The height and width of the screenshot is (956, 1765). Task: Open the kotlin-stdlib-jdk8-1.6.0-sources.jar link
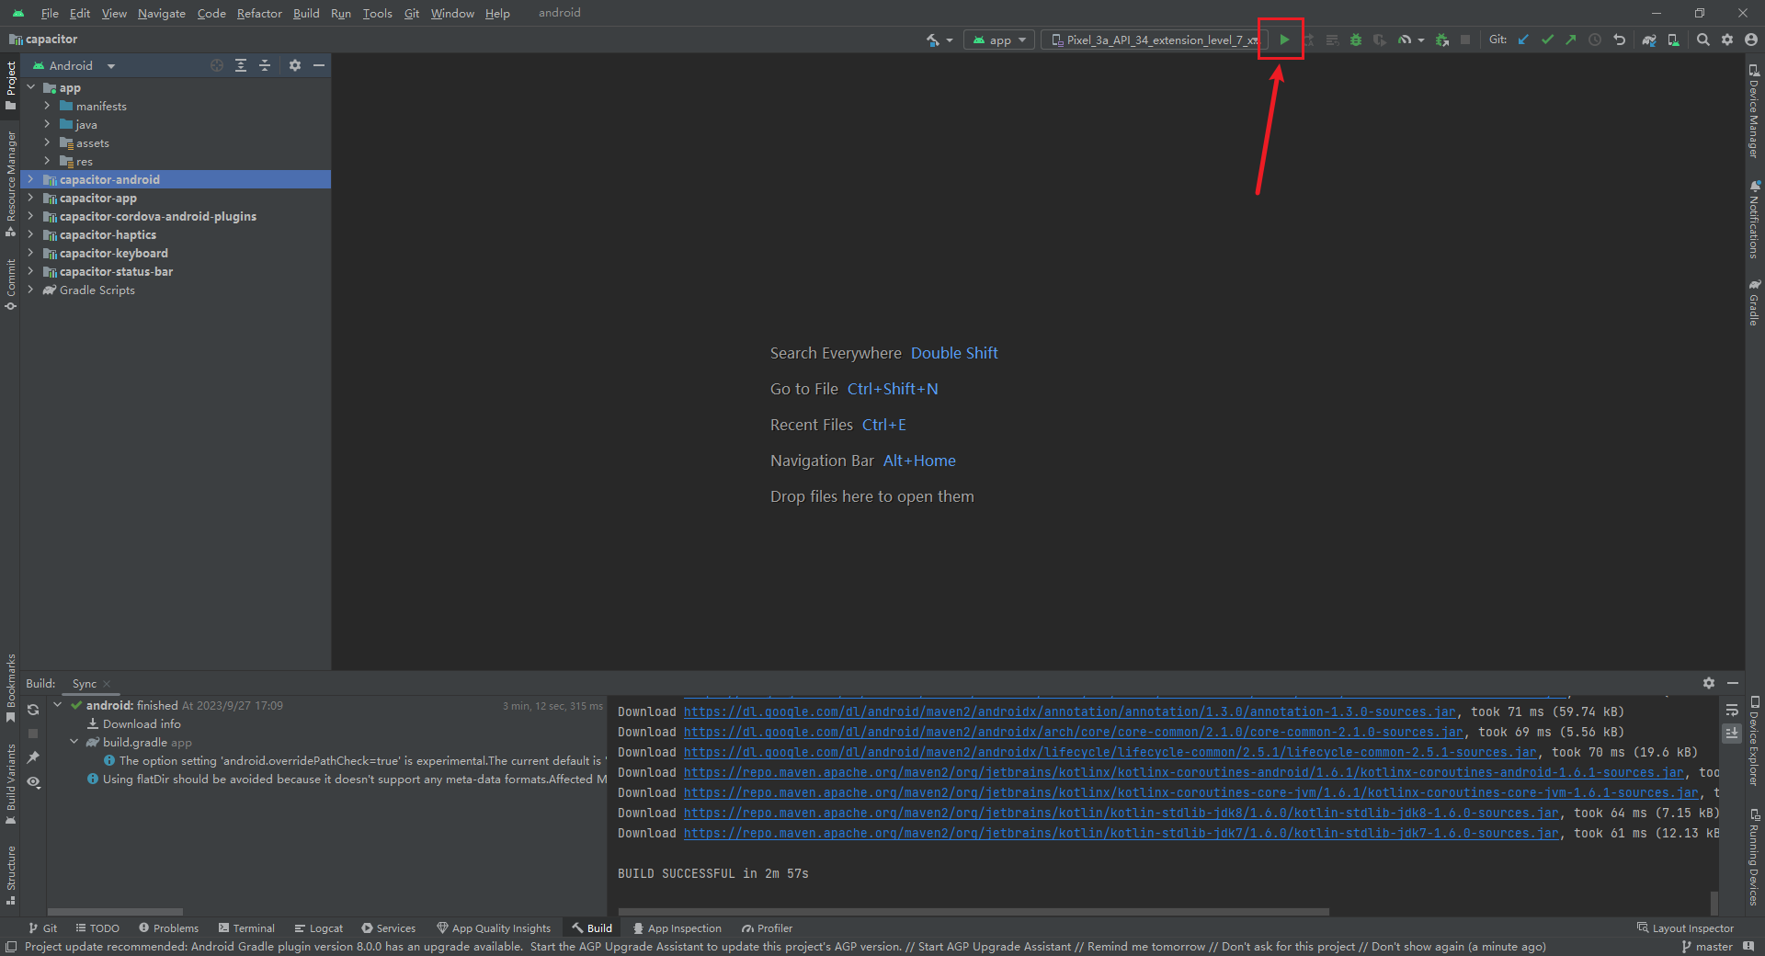(1122, 813)
